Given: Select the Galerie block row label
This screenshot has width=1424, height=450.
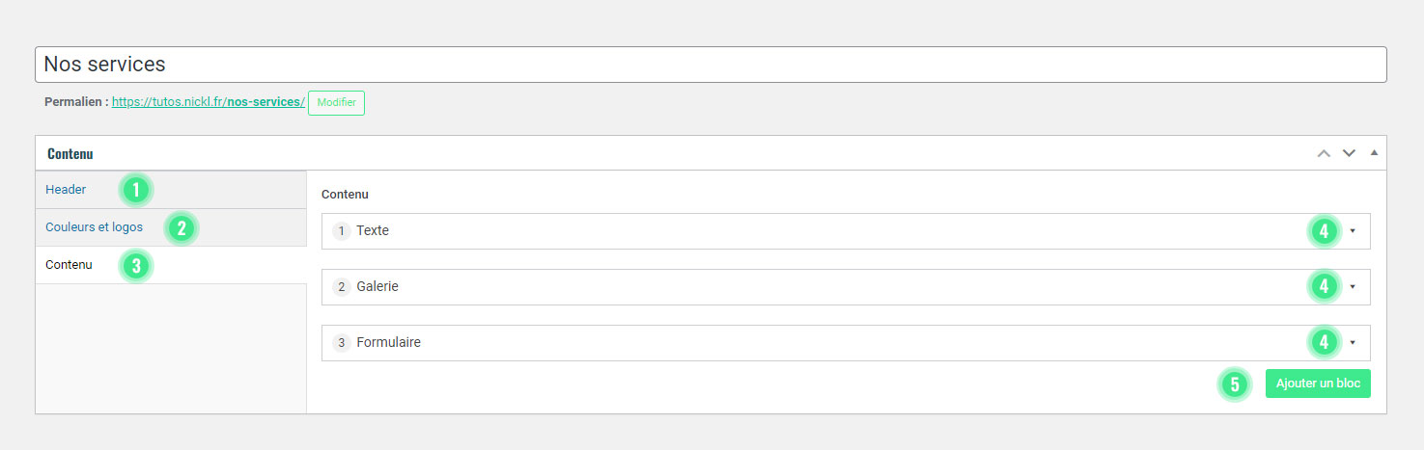Looking at the screenshot, I should pos(377,287).
